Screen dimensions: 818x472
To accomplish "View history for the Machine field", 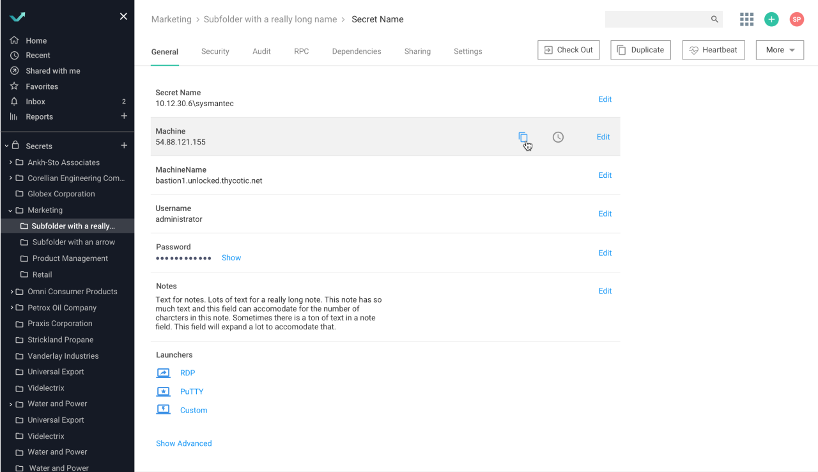I will click(558, 136).
